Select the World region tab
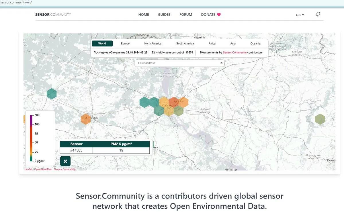This screenshot has height=212, width=344. coord(102,44)
